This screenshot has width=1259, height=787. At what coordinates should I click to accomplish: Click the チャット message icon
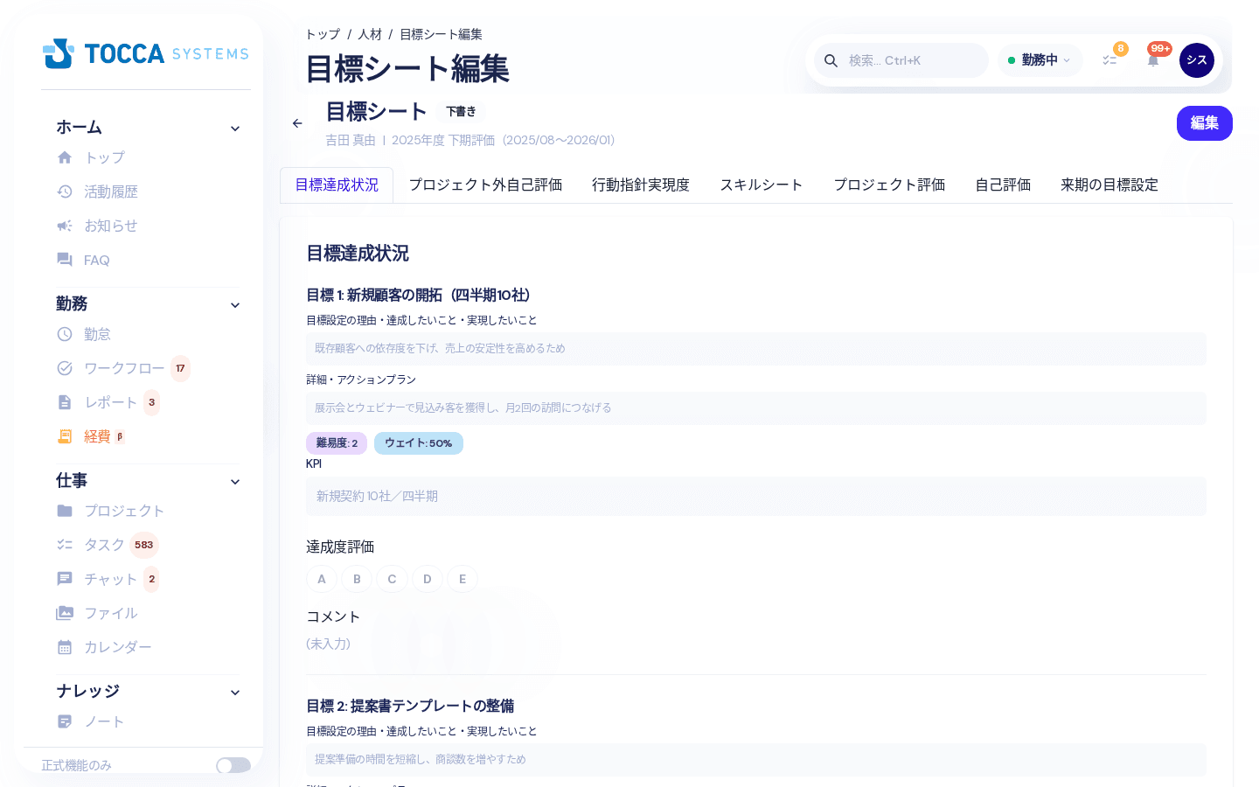(65, 579)
